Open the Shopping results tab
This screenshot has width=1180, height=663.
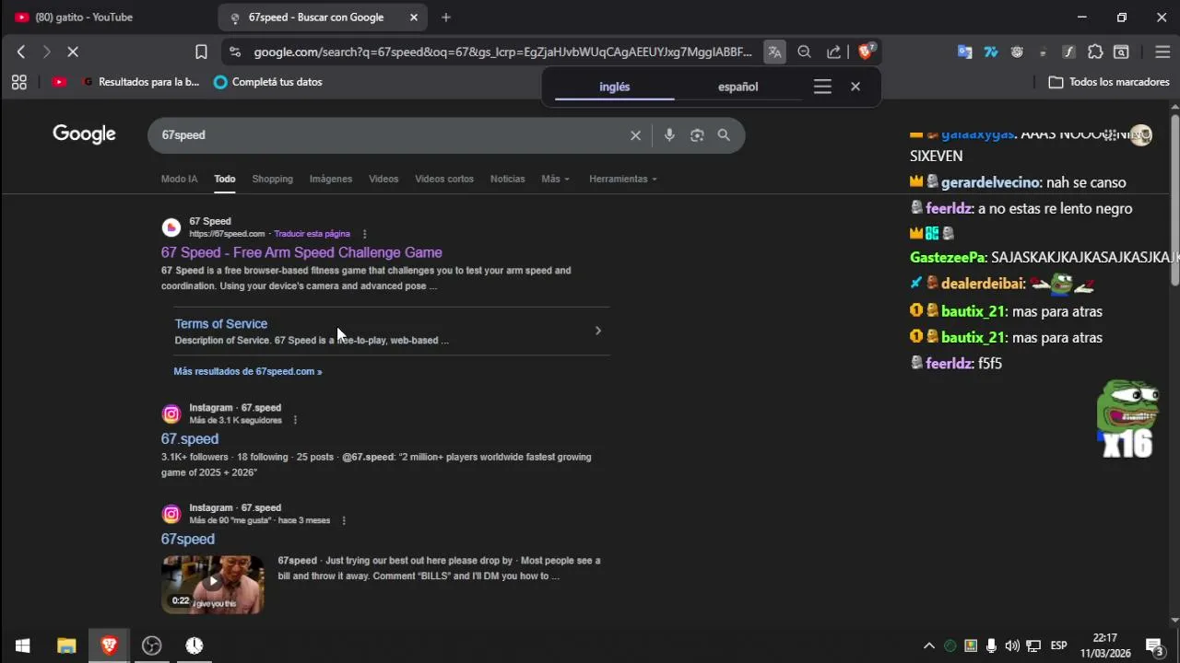(x=272, y=179)
